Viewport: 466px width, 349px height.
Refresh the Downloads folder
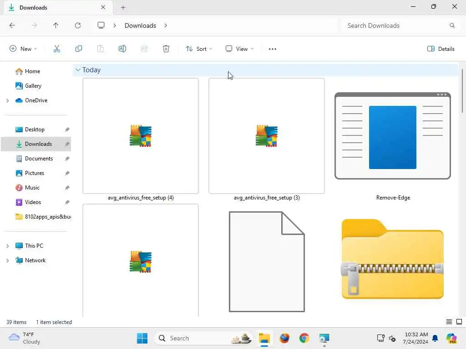point(78,25)
